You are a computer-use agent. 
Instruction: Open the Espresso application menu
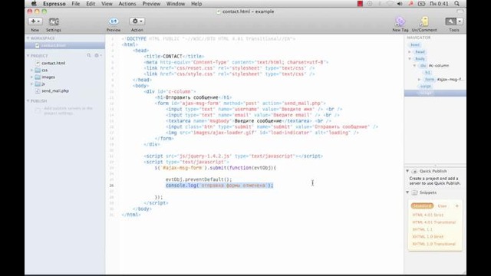[x=54, y=4]
